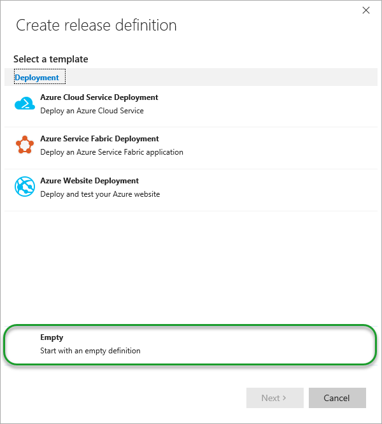Viewport: 382px width, 424px height.
Task: Choose the Empty template title
Action: [52, 337]
